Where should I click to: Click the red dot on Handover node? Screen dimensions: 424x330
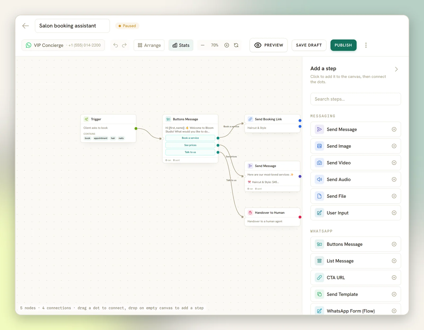tap(300, 217)
